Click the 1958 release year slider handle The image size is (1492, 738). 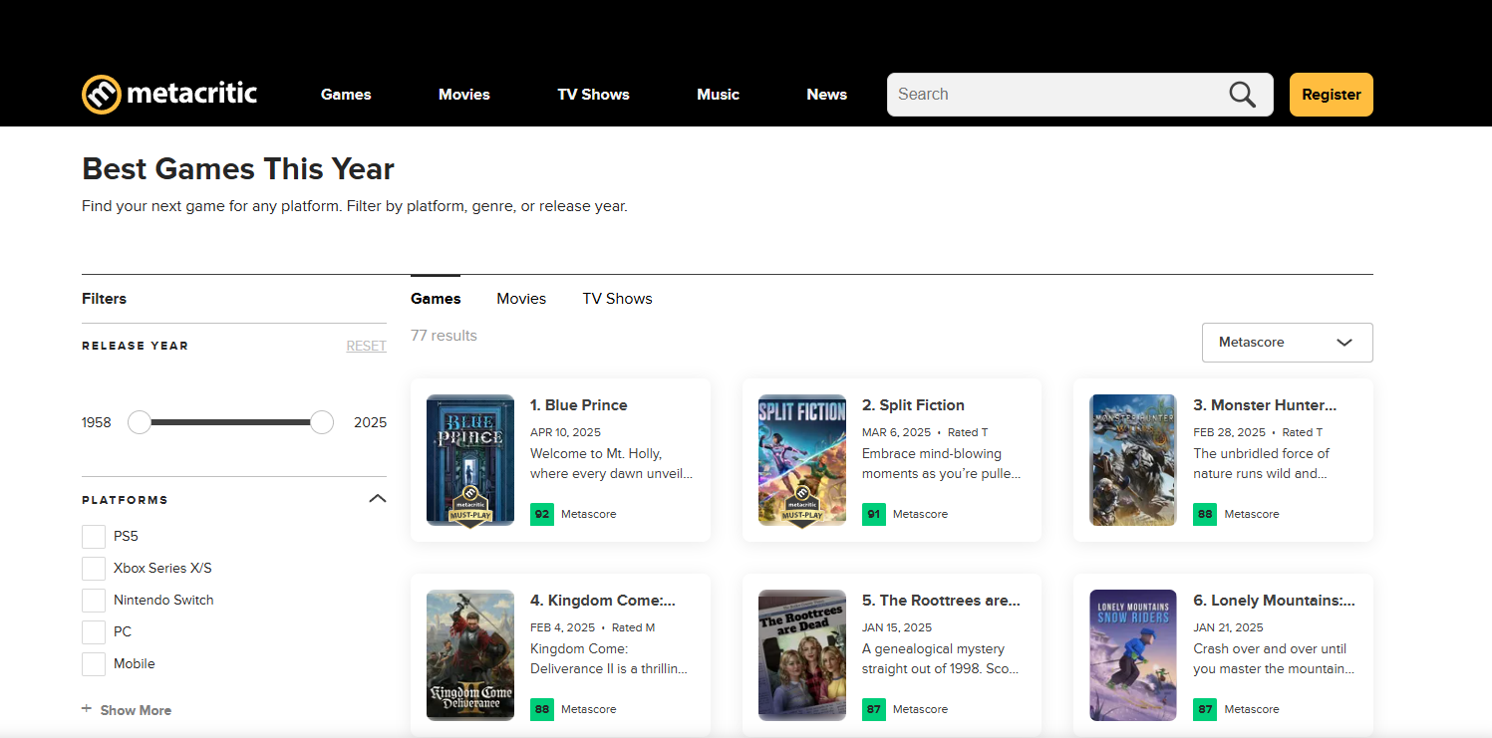(x=140, y=422)
